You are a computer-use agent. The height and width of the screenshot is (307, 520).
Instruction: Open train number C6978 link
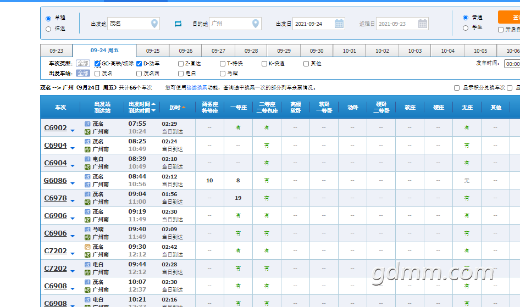coord(56,198)
